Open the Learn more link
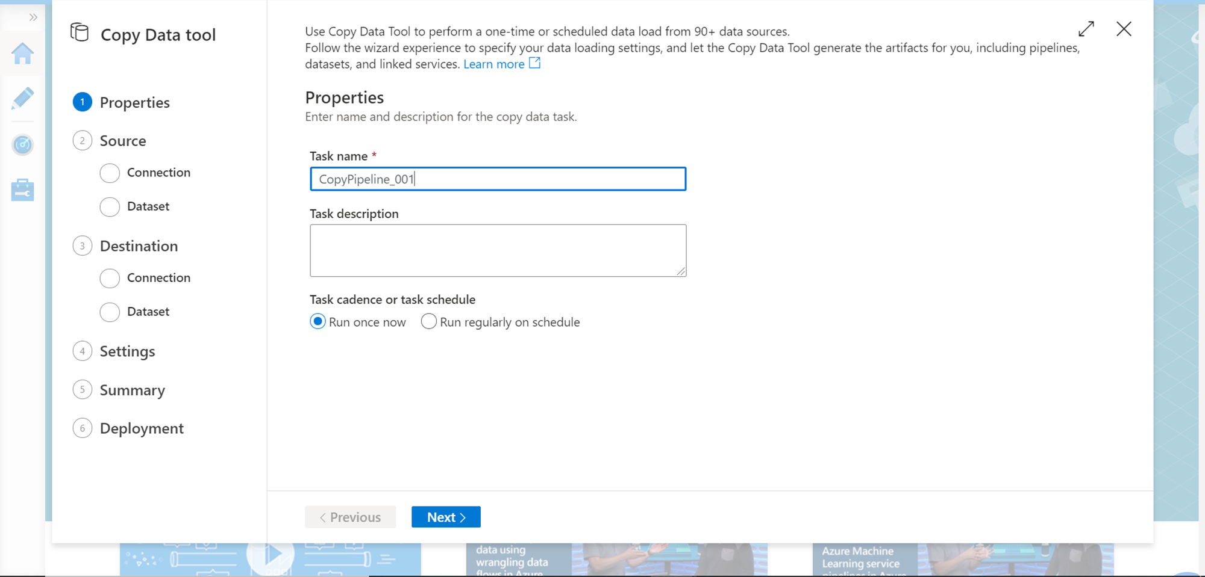Viewport: 1205px width, 577px height. coord(493,64)
